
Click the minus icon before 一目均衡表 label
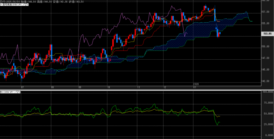(1, 5)
